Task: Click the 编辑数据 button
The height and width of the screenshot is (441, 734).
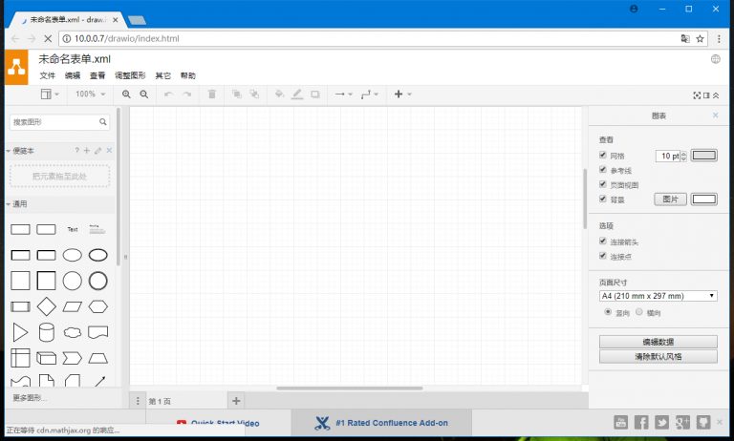Action: [x=658, y=342]
